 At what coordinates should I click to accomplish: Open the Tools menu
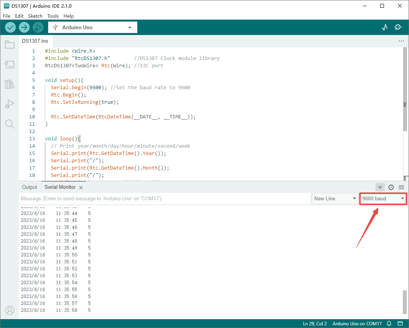[53, 16]
